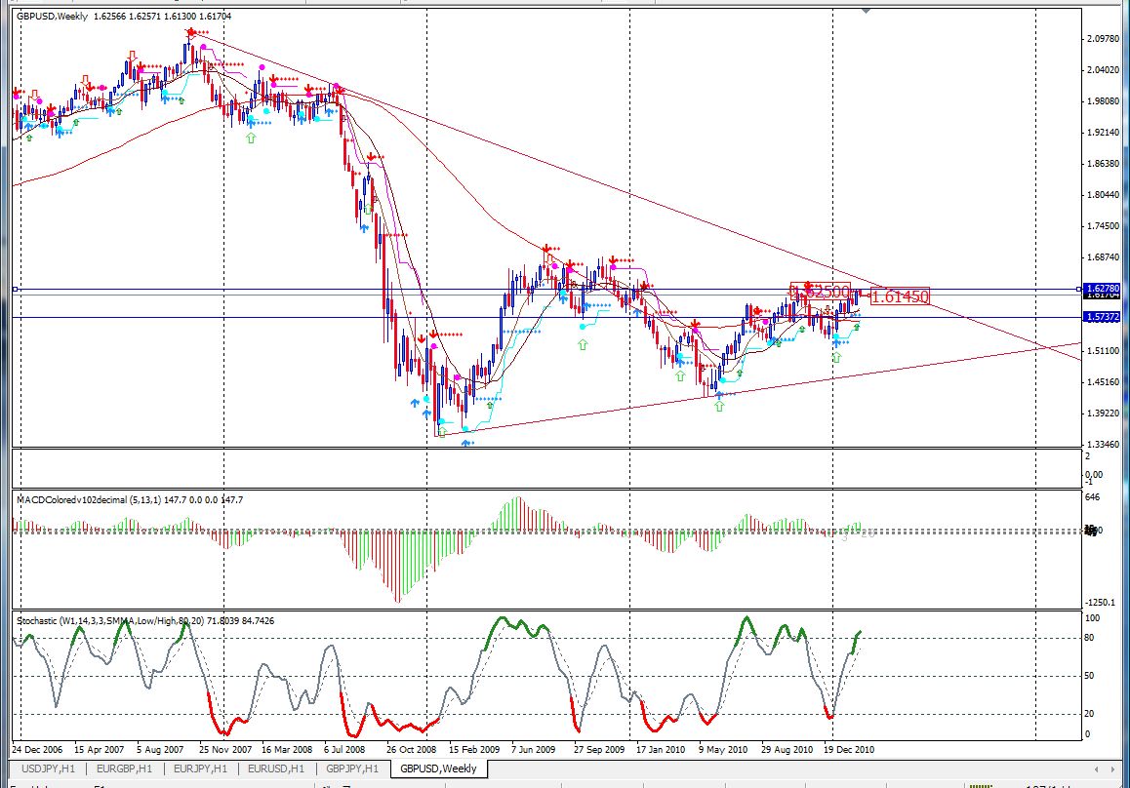This screenshot has width=1130, height=788.
Task: Click the chart tabs scroll-right arrow
Action: (x=1112, y=769)
